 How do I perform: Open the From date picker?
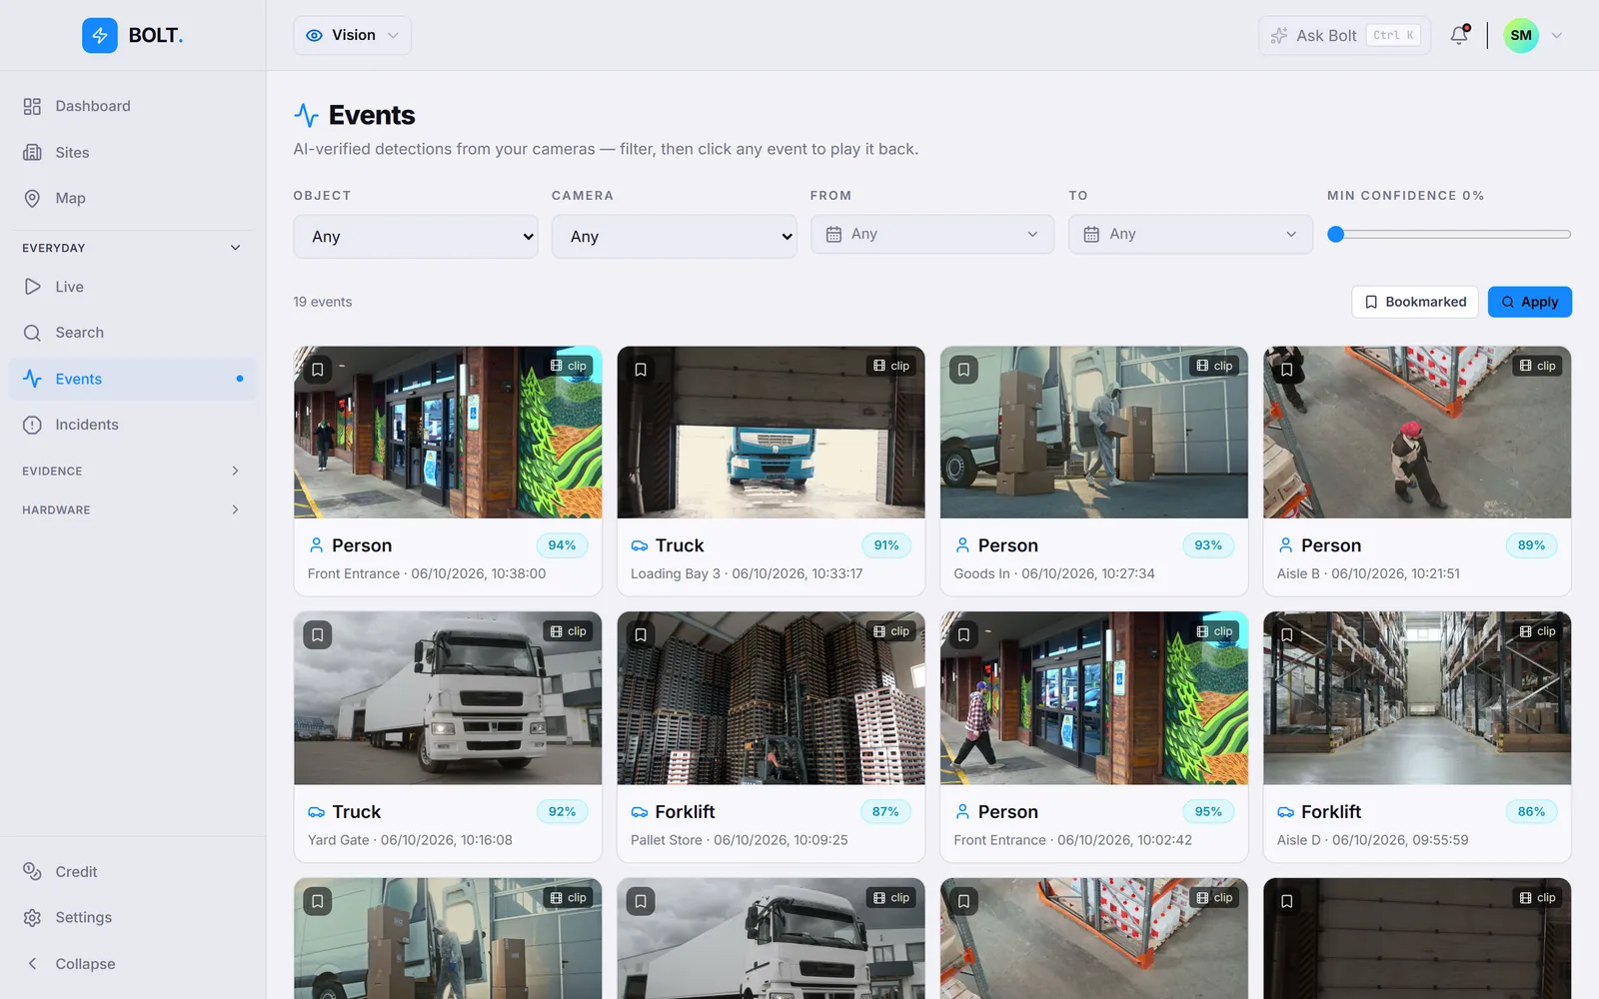point(932,234)
